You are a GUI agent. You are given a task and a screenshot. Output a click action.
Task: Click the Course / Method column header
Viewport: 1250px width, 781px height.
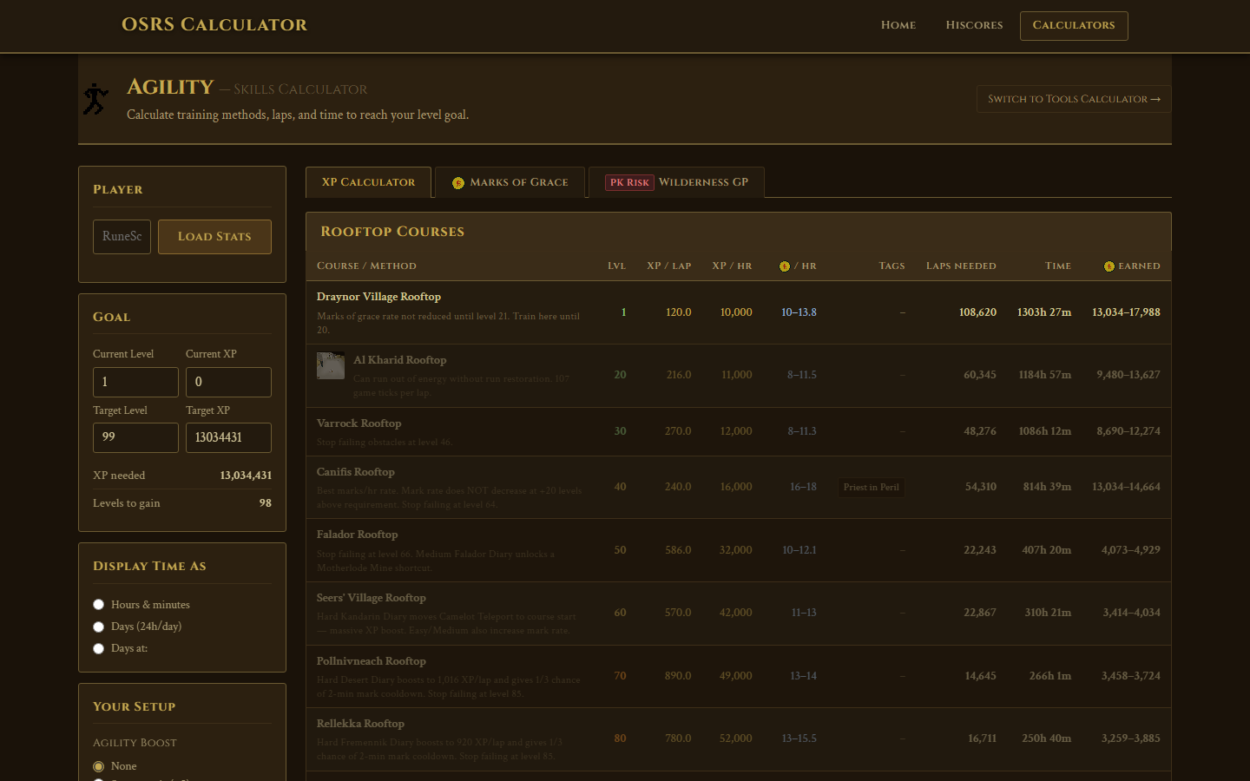[x=366, y=266]
